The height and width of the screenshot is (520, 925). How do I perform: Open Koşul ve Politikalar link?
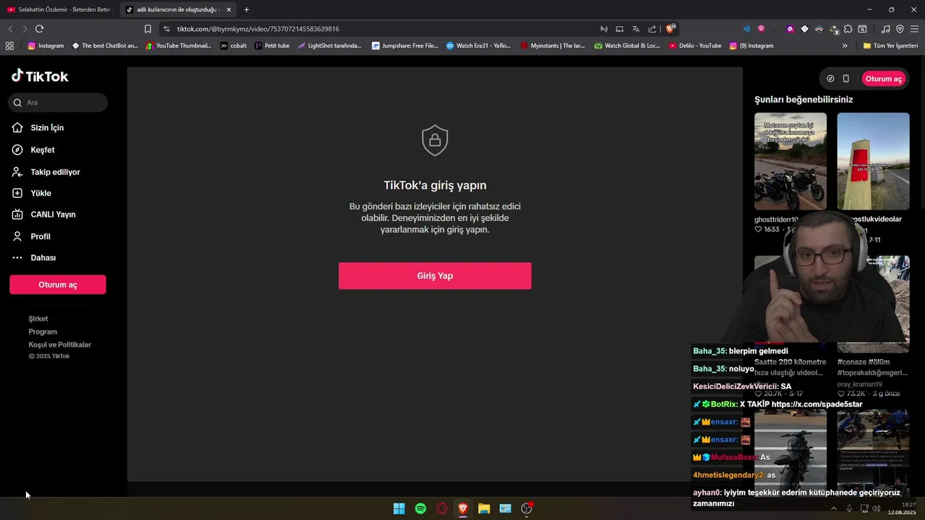pos(60,344)
